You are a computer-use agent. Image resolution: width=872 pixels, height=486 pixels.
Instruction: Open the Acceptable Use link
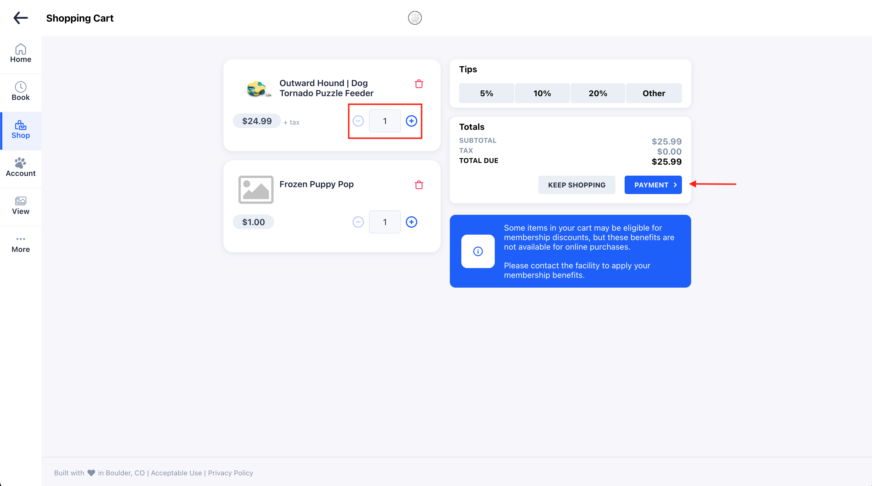pyautogui.click(x=176, y=473)
